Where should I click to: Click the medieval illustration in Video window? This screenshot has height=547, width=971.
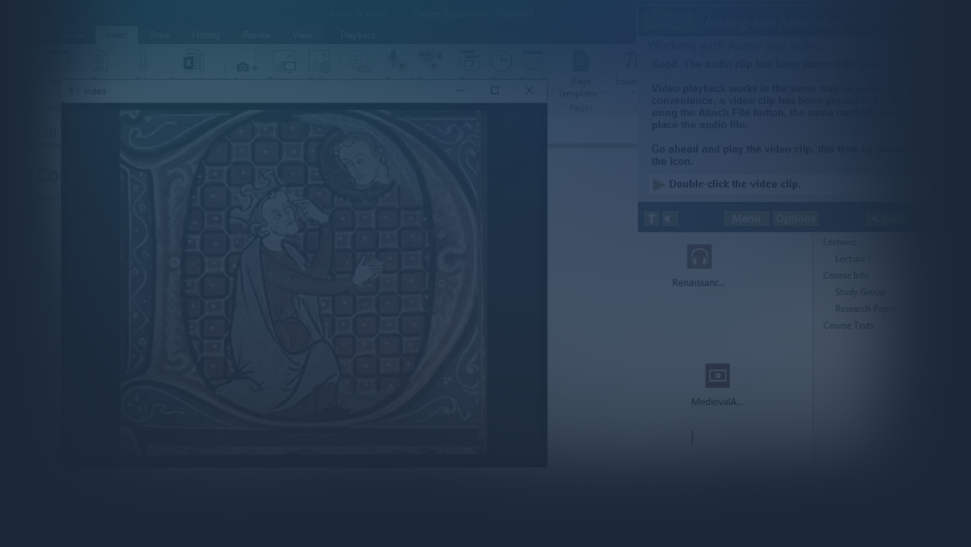point(303,282)
